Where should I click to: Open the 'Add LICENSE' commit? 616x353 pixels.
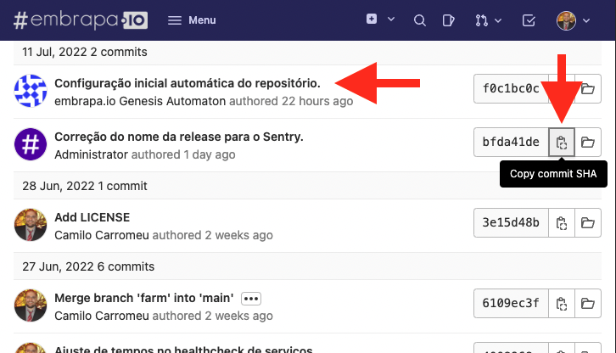click(x=92, y=218)
